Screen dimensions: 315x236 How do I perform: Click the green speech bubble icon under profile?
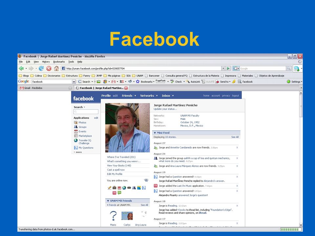[119, 193]
